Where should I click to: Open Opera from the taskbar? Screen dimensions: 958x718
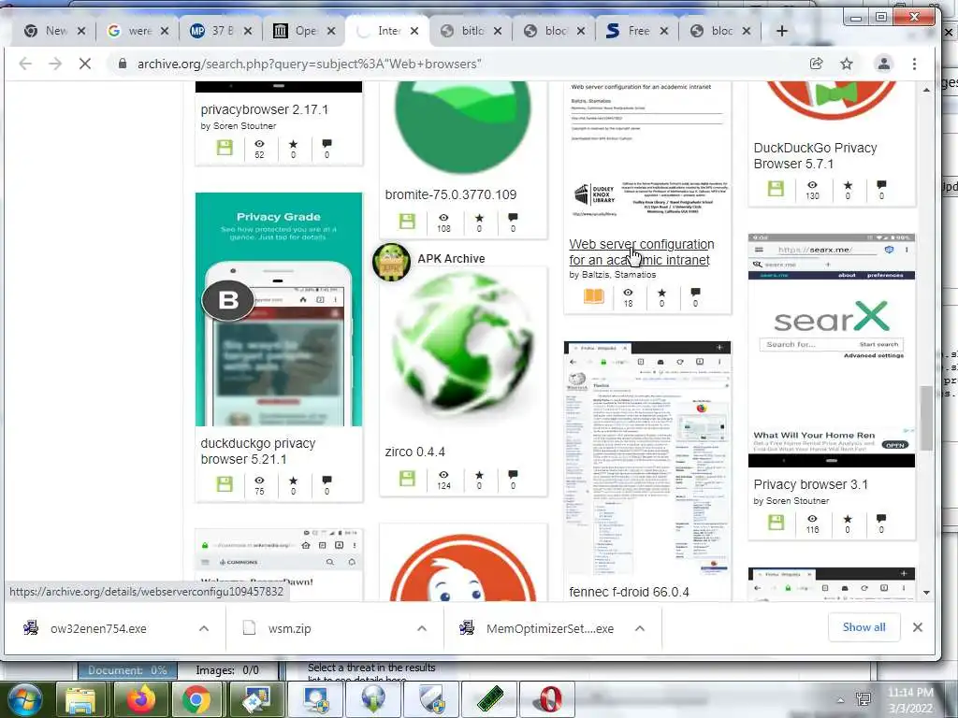pos(551,699)
